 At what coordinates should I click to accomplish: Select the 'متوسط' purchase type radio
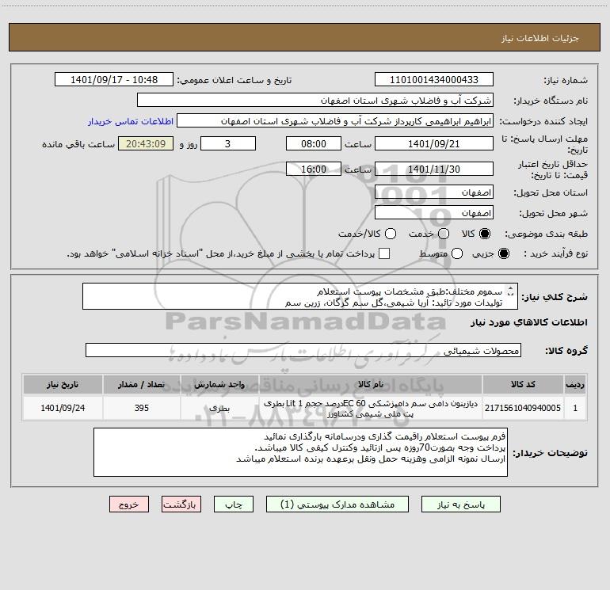(457, 253)
